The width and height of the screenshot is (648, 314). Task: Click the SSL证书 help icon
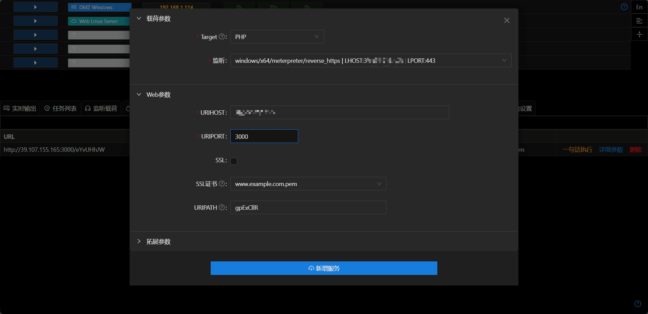pos(222,184)
